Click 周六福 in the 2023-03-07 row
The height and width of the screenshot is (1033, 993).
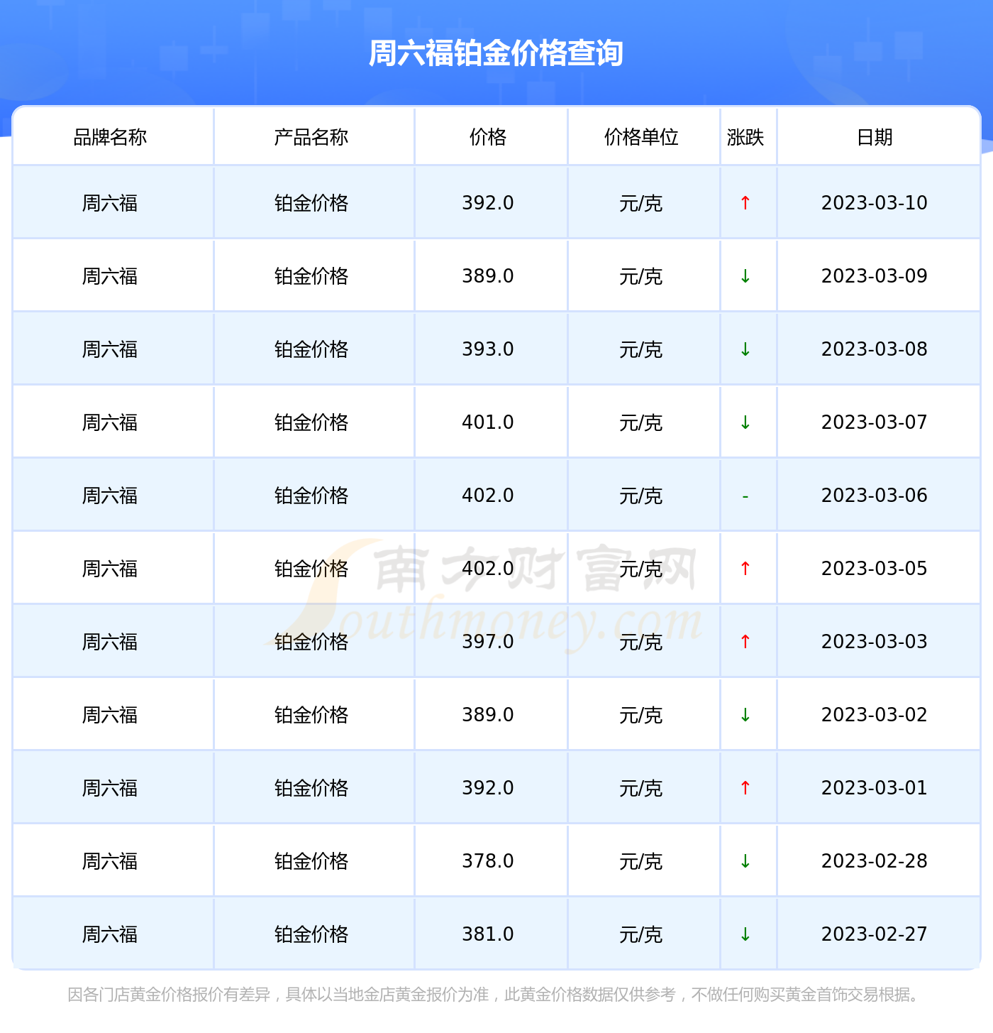pos(110,423)
